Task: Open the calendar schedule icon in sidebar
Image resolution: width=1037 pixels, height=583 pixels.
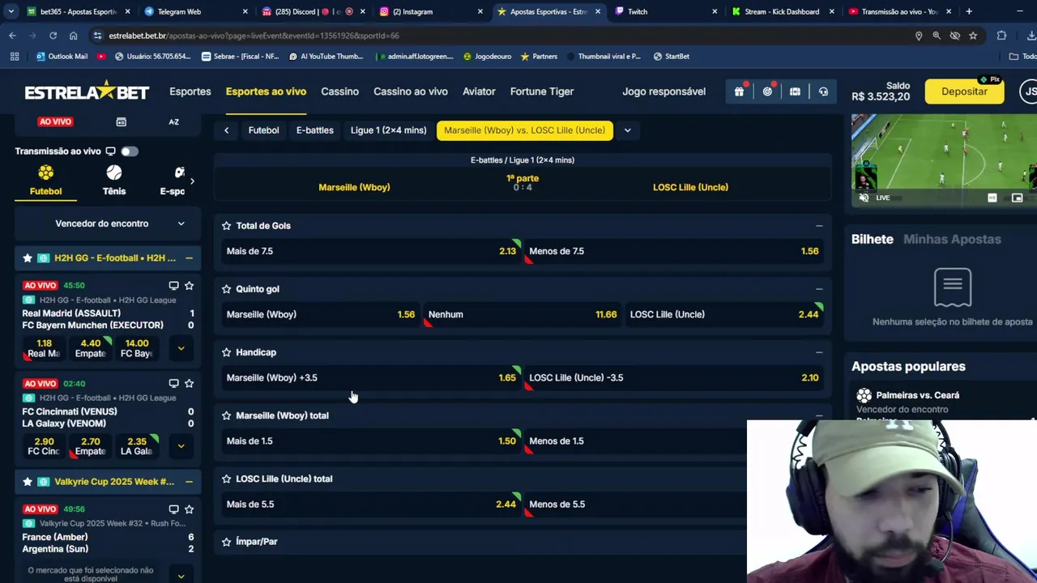Action: coord(121,121)
